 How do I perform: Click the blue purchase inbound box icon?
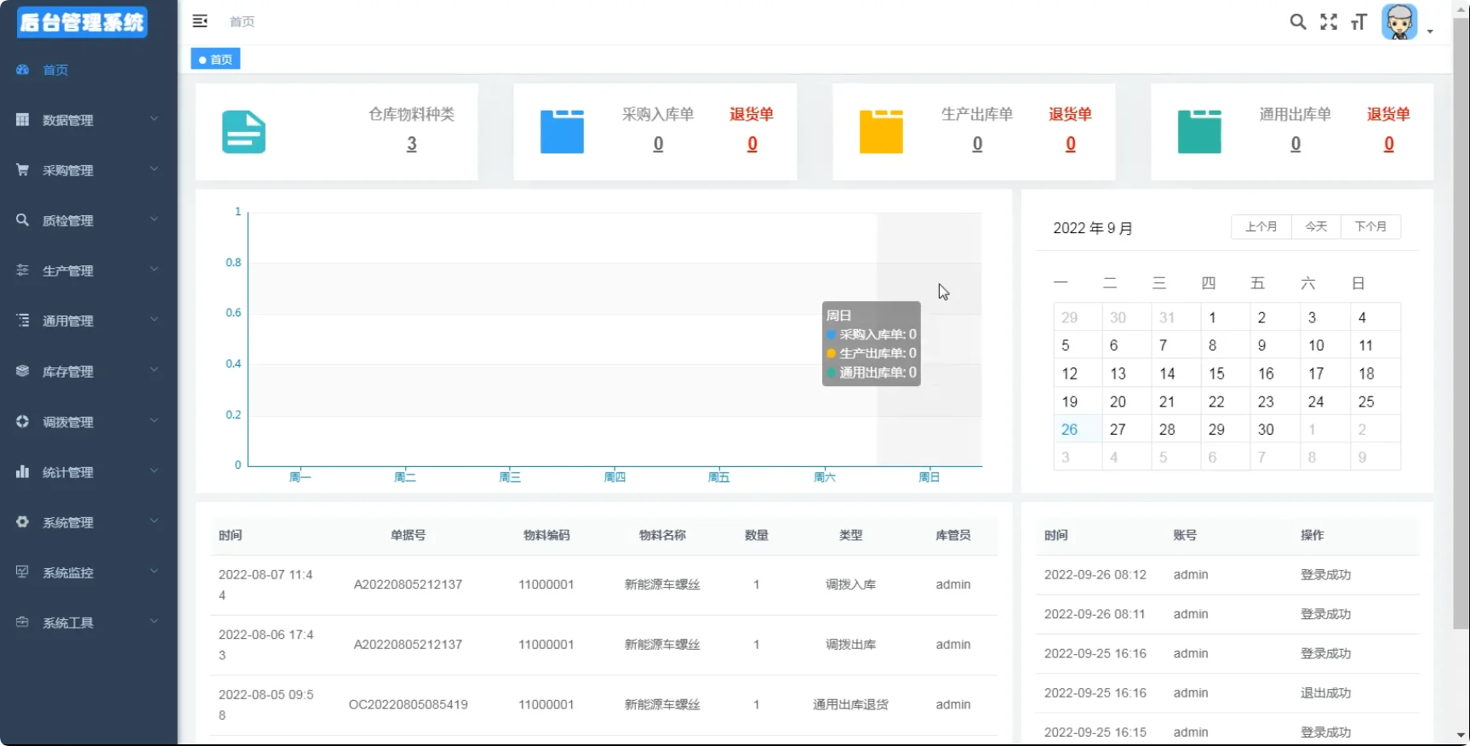[x=562, y=132]
